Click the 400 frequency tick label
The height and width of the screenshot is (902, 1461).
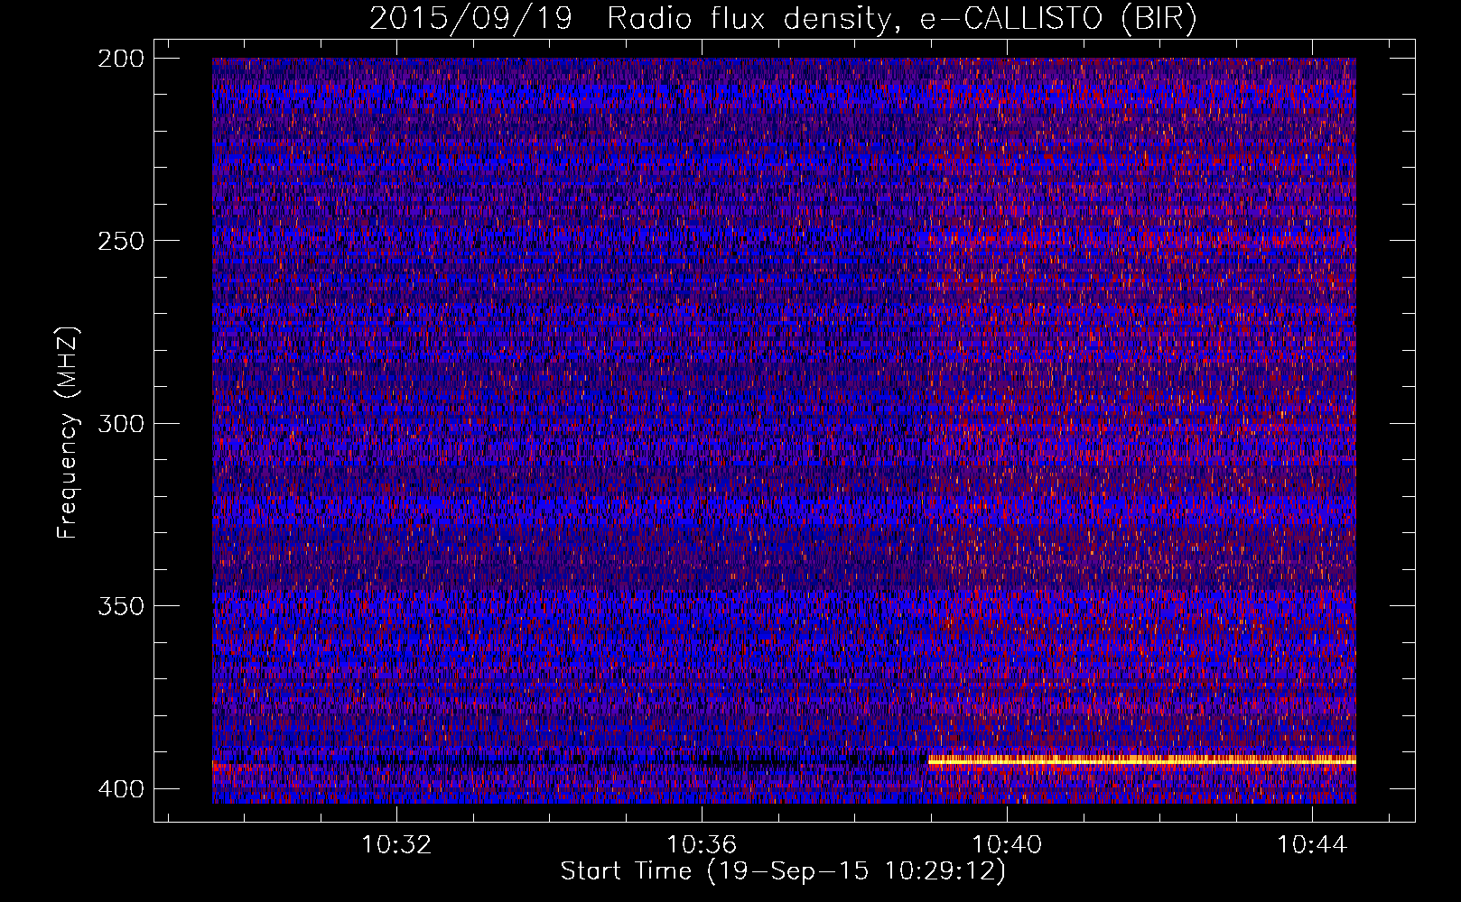click(120, 789)
